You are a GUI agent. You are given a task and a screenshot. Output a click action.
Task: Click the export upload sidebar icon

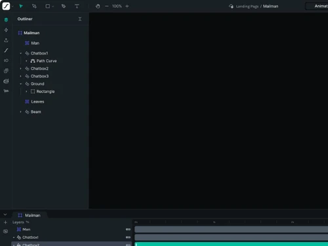click(6, 40)
